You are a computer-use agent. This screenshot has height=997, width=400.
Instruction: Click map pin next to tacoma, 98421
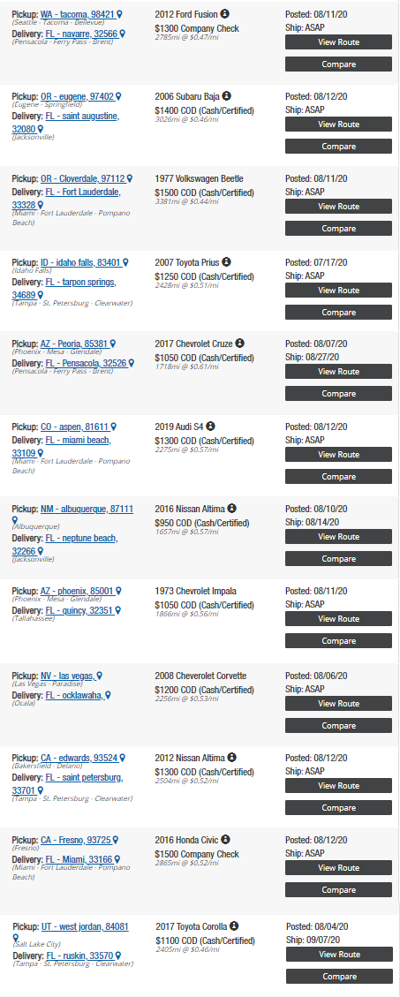pos(119,14)
